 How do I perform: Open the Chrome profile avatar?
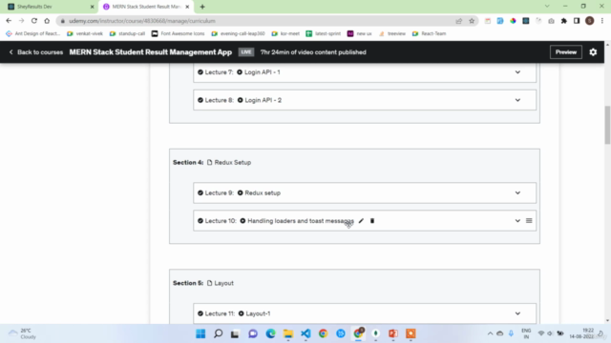590,21
